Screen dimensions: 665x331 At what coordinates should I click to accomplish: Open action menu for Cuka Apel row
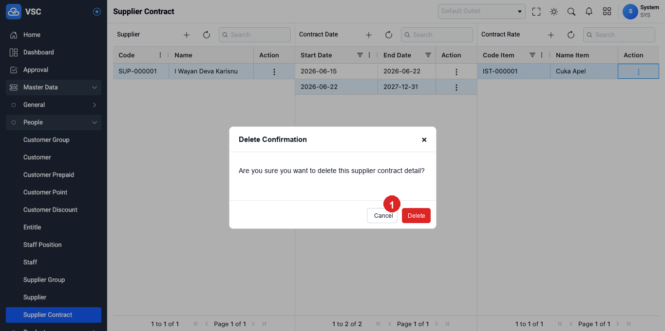tap(639, 71)
